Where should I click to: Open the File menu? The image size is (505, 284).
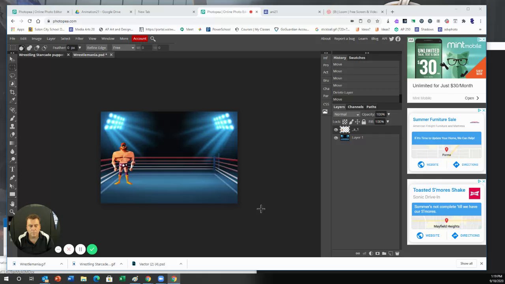coord(12,39)
